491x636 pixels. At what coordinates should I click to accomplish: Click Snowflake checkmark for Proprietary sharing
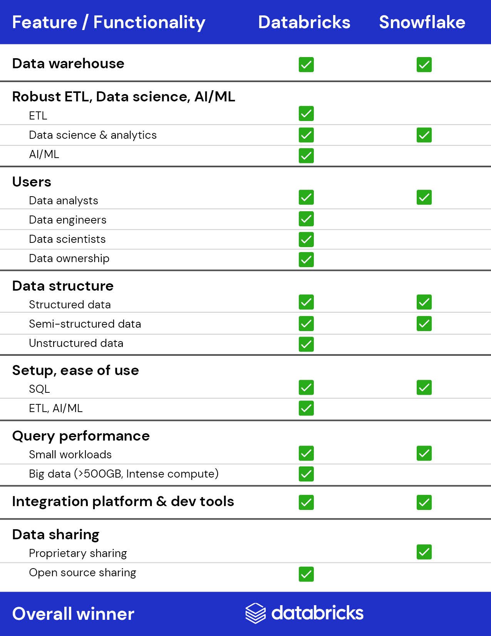tap(424, 552)
